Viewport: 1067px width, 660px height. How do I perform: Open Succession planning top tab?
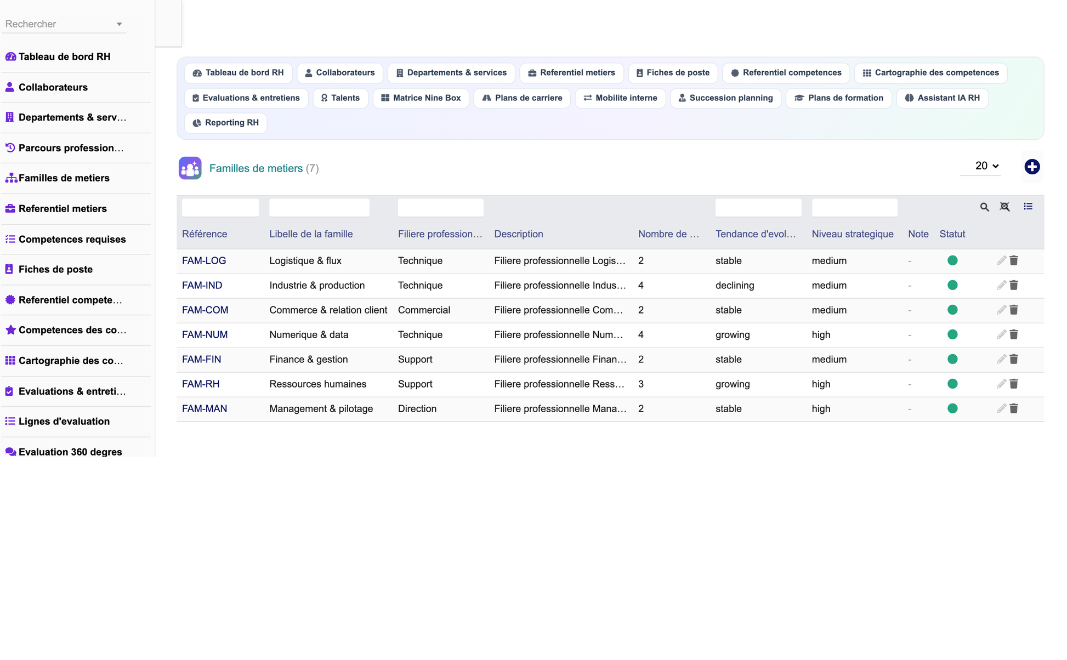[725, 98]
